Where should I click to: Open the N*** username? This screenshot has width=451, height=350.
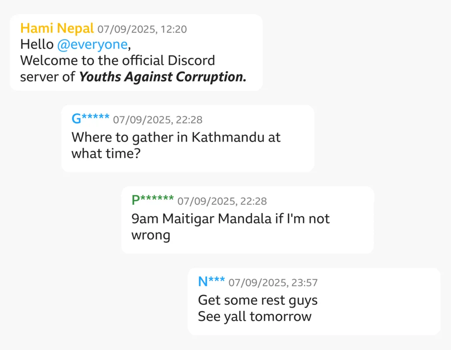point(211,282)
